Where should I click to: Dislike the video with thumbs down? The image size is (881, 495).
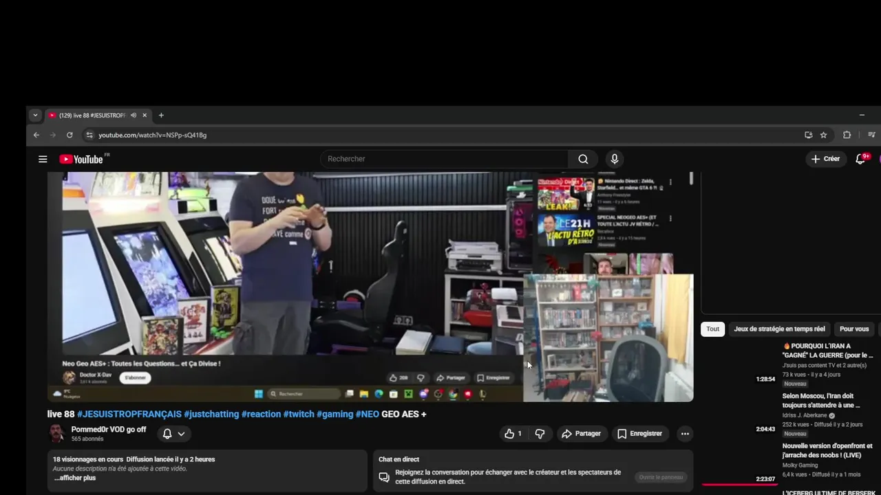(x=540, y=434)
